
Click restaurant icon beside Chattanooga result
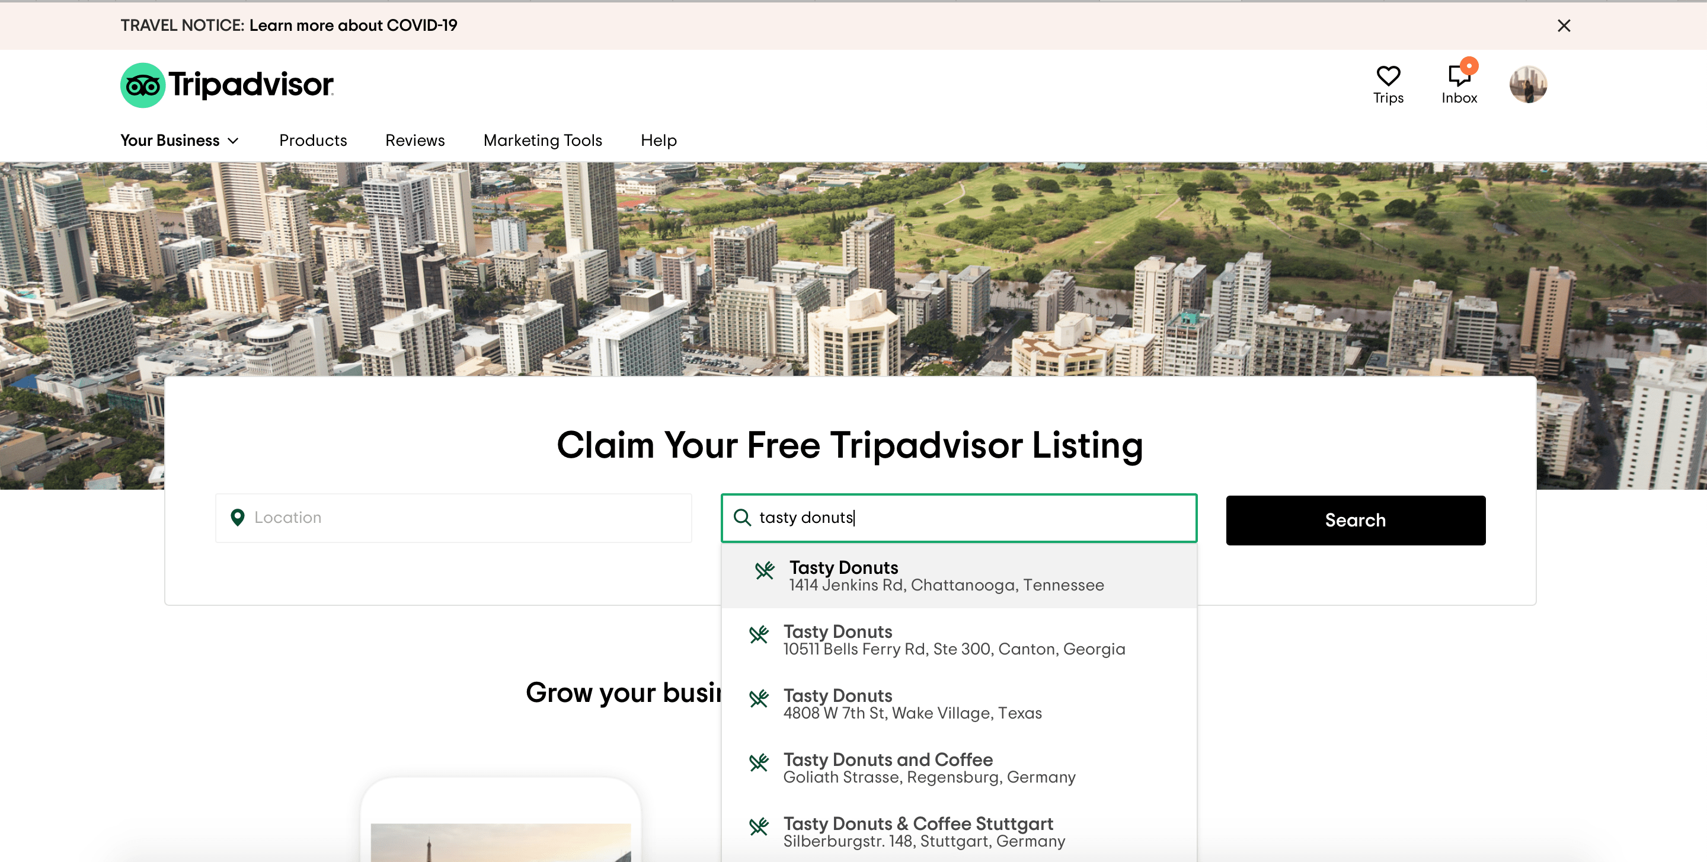click(x=765, y=570)
